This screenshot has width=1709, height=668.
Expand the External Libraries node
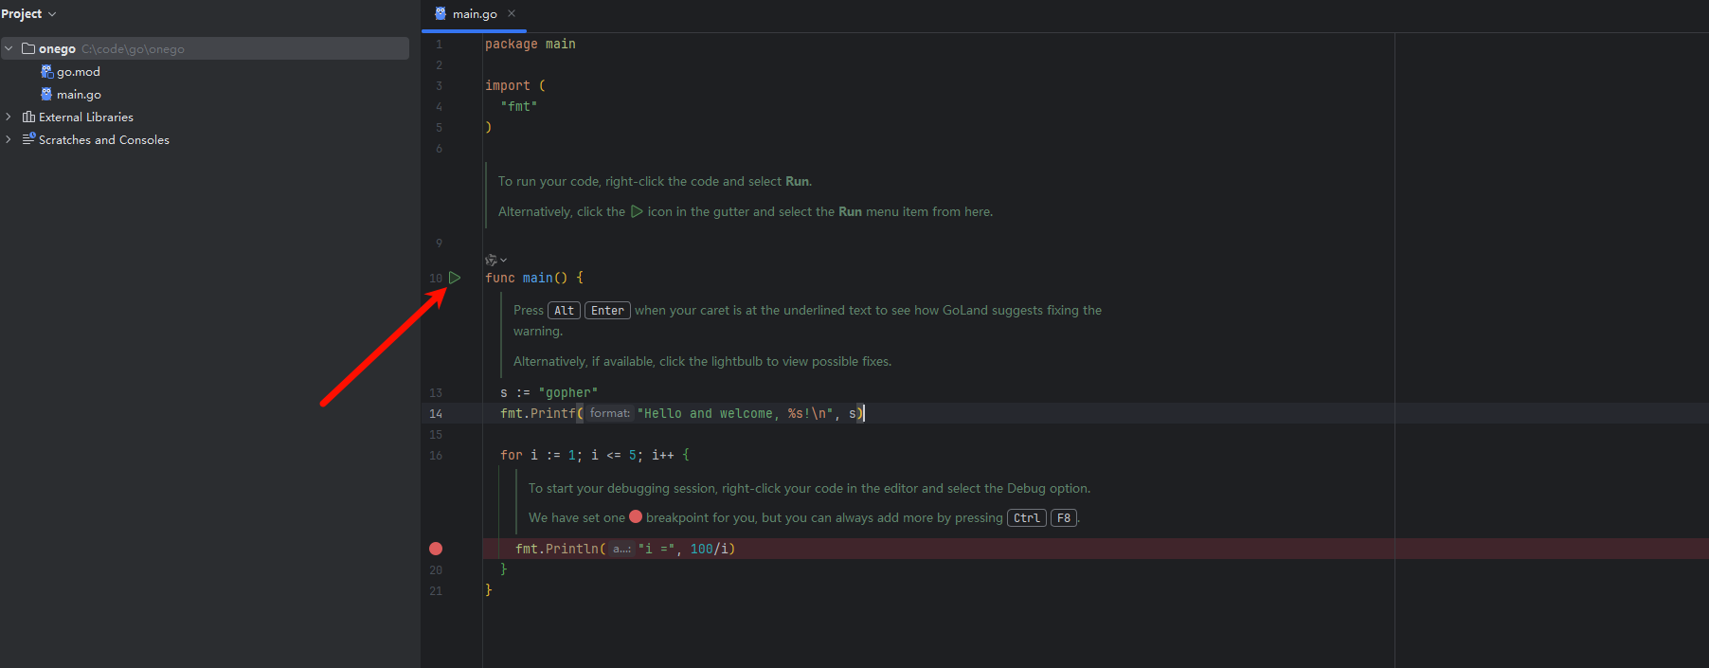click(9, 117)
